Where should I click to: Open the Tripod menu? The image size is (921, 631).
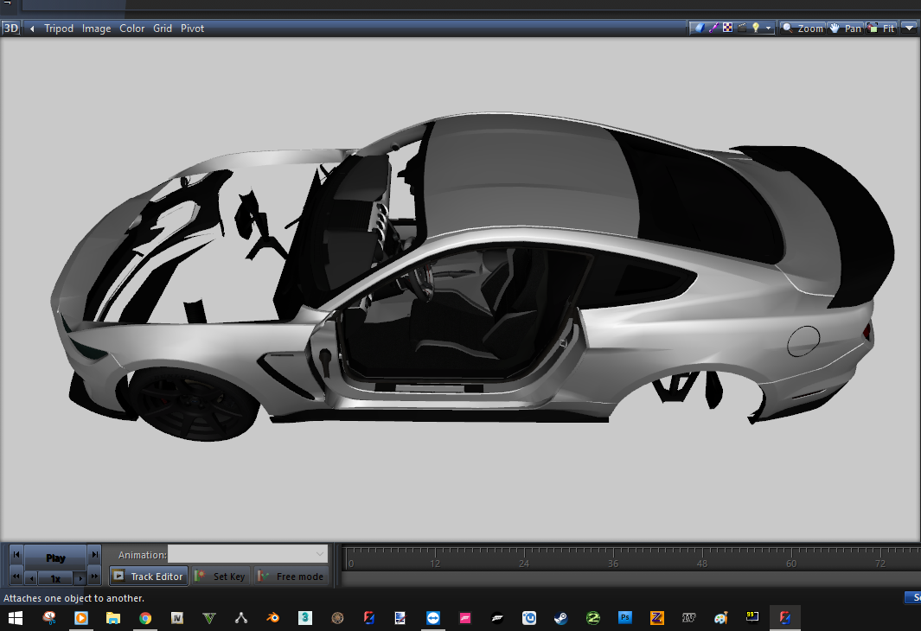[x=59, y=29]
